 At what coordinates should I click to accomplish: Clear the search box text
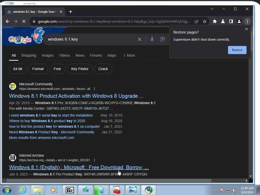tap(140, 39)
